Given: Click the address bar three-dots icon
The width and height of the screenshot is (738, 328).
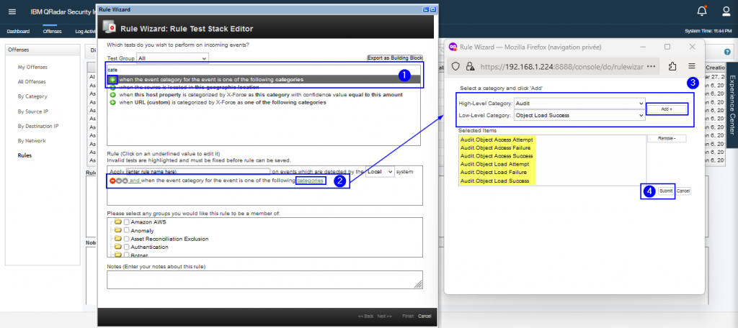Looking at the screenshot, I should [652, 67].
